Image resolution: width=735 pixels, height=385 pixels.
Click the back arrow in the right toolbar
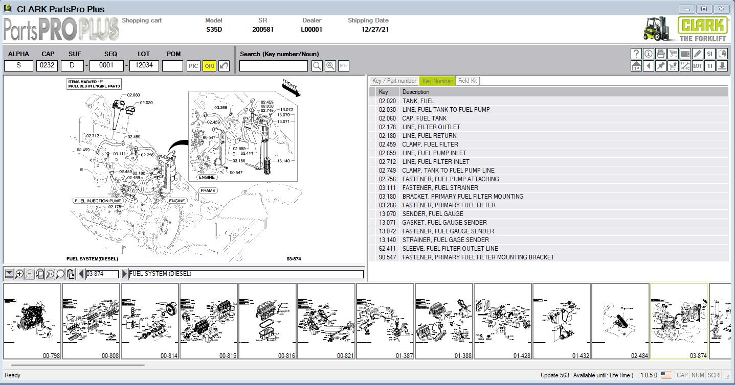[648, 66]
